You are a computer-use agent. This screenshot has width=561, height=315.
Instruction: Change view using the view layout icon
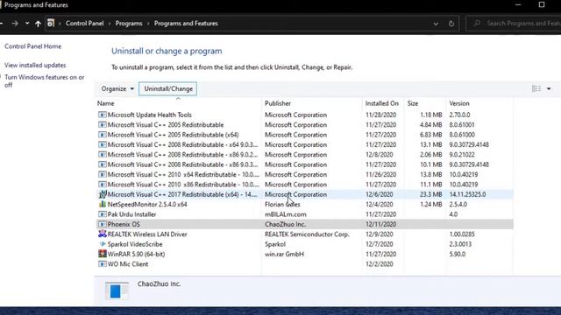coord(536,88)
